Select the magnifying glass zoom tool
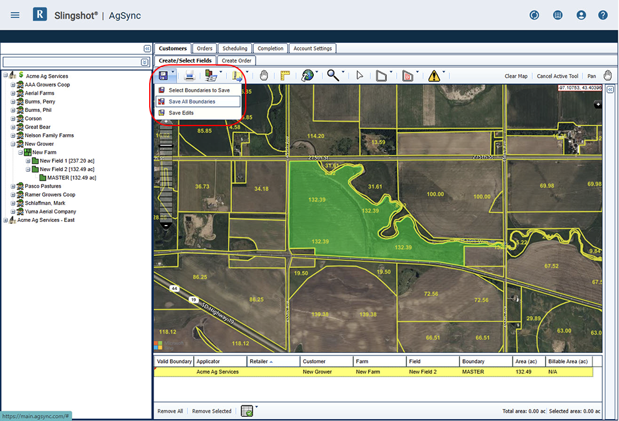The height and width of the screenshot is (421, 619). coord(333,75)
